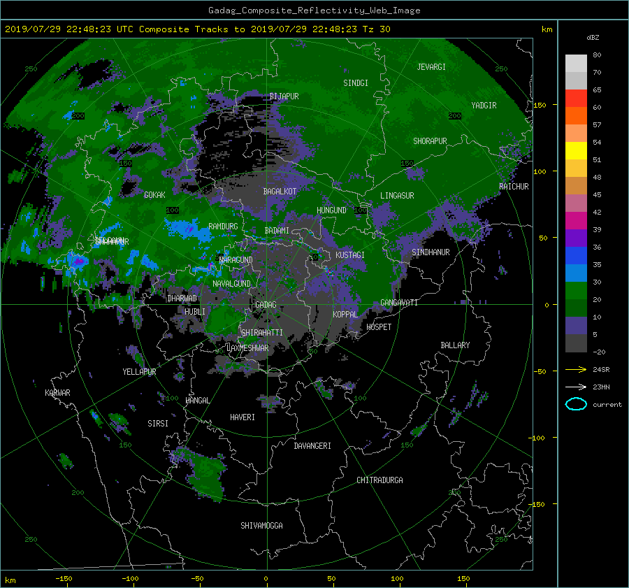Click the GOKAK city label

pyautogui.click(x=154, y=195)
